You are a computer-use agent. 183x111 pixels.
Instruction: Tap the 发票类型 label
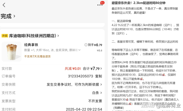click(x=8, y=101)
